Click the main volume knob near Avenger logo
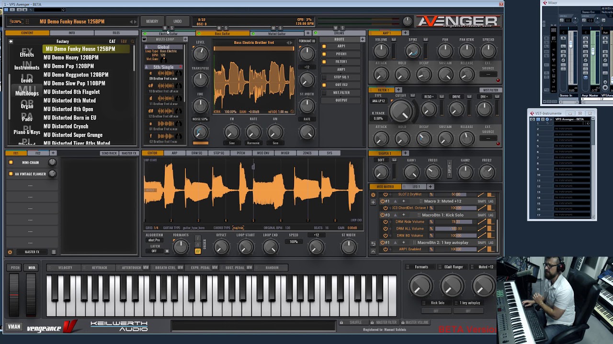The height and width of the screenshot is (344, 613). coord(407,21)
